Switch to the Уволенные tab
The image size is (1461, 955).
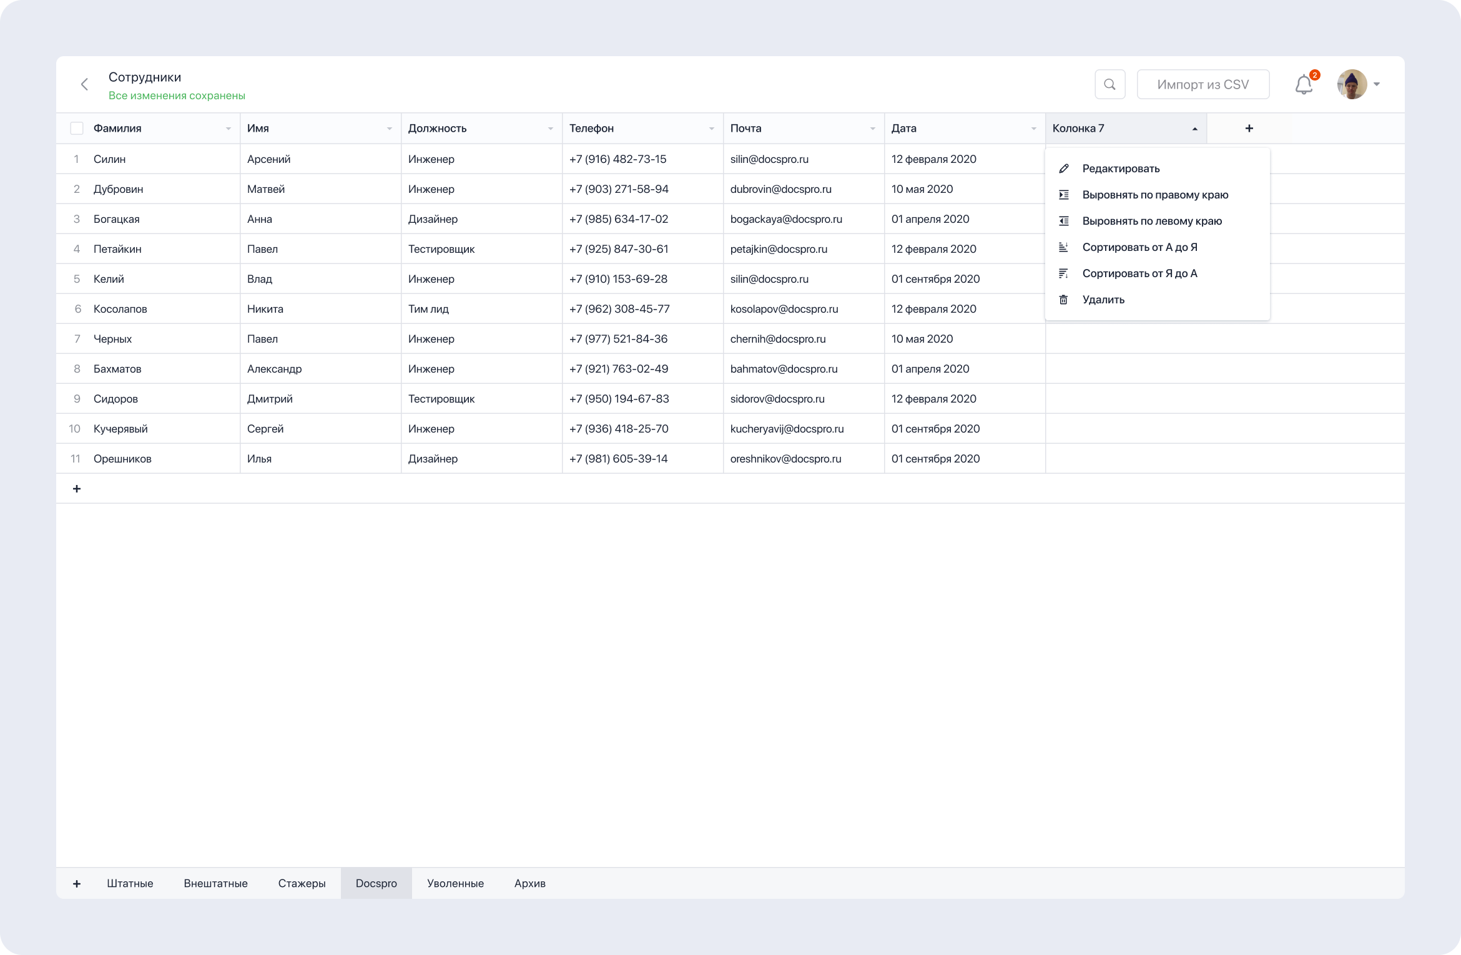455,883
